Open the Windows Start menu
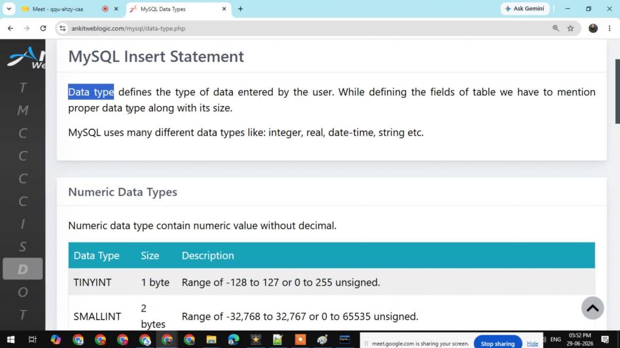Screen dimensions: 620x348 11,339
